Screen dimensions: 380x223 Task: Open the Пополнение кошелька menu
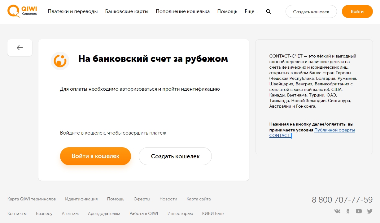point(183,11)
